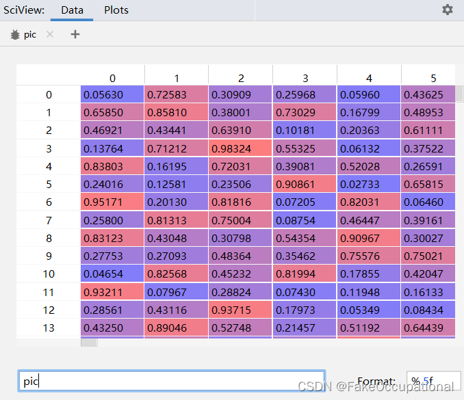Screen dimensions: 464x400
Task: Select cell containing 0.90967
Action: click(369, 238)
